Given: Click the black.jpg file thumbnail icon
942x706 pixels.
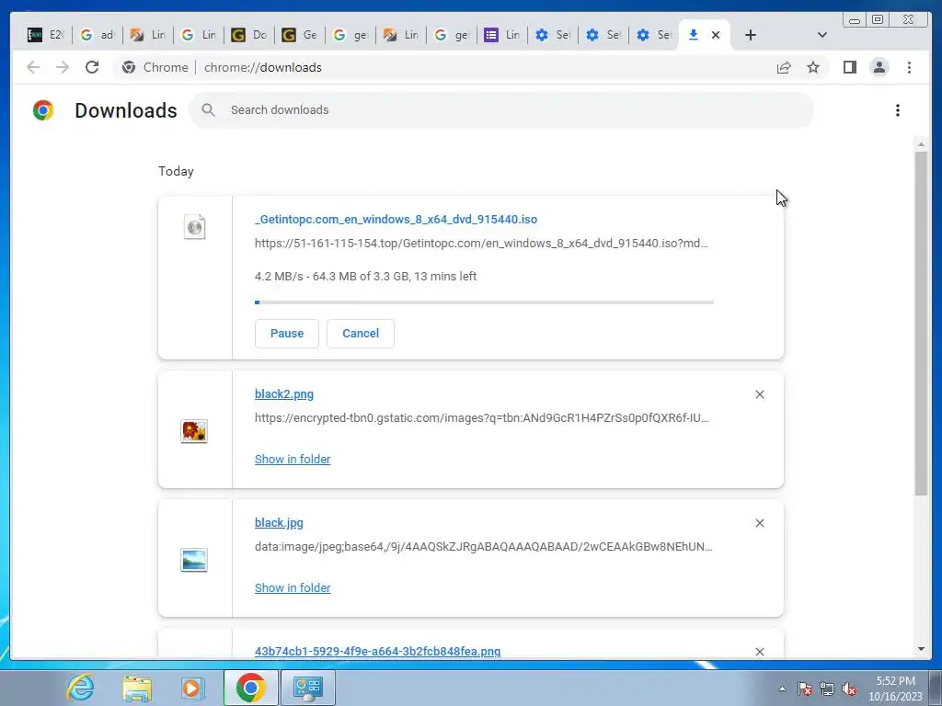Looking at the screenshot, I should pyautogui.click(x=194, y=560).
